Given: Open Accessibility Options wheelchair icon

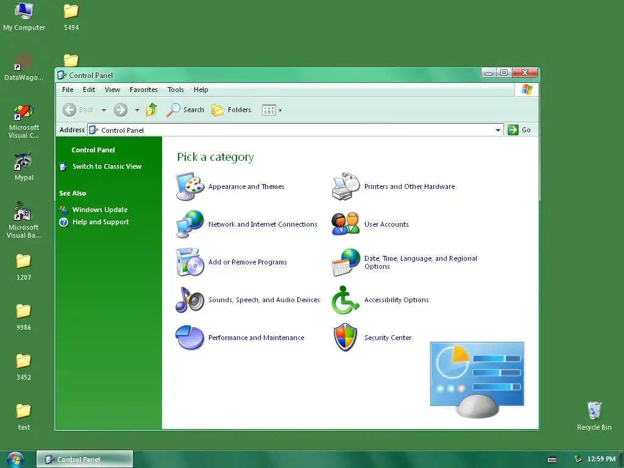Looking at the screenshot, I should (x=346, y=300).
